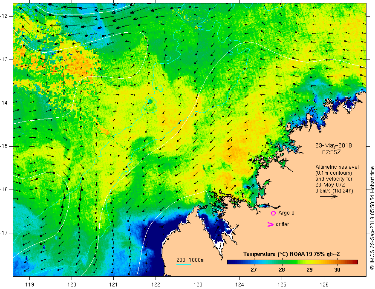The width and height of the screenshot is (375, 289).
Task: Click the longitude axis label 121
Action: 114,284
